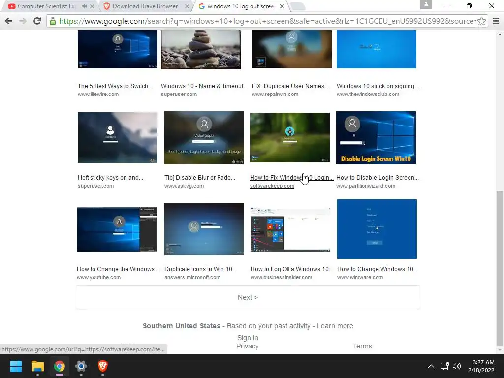This screenshot has width=504, height=378.
Task: Click the Sign in footer link
Action: coord(248,338)
